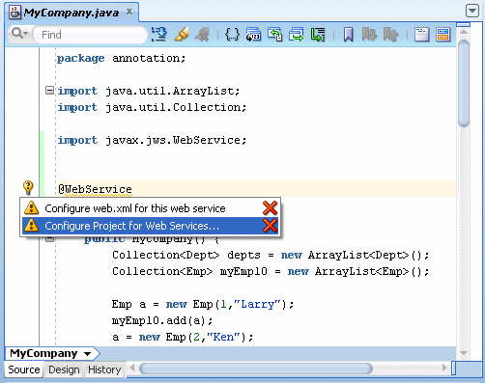Screen dimensions: 485x383
Task: Click the underlined @WebService annotation
Action: (96, 189)
